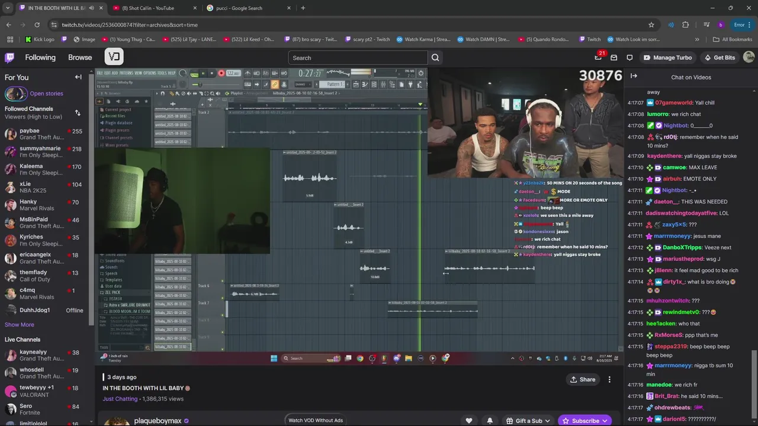Switch to the Shot Callin YouTube tab

pyautogui.click(x=155, y=8)
